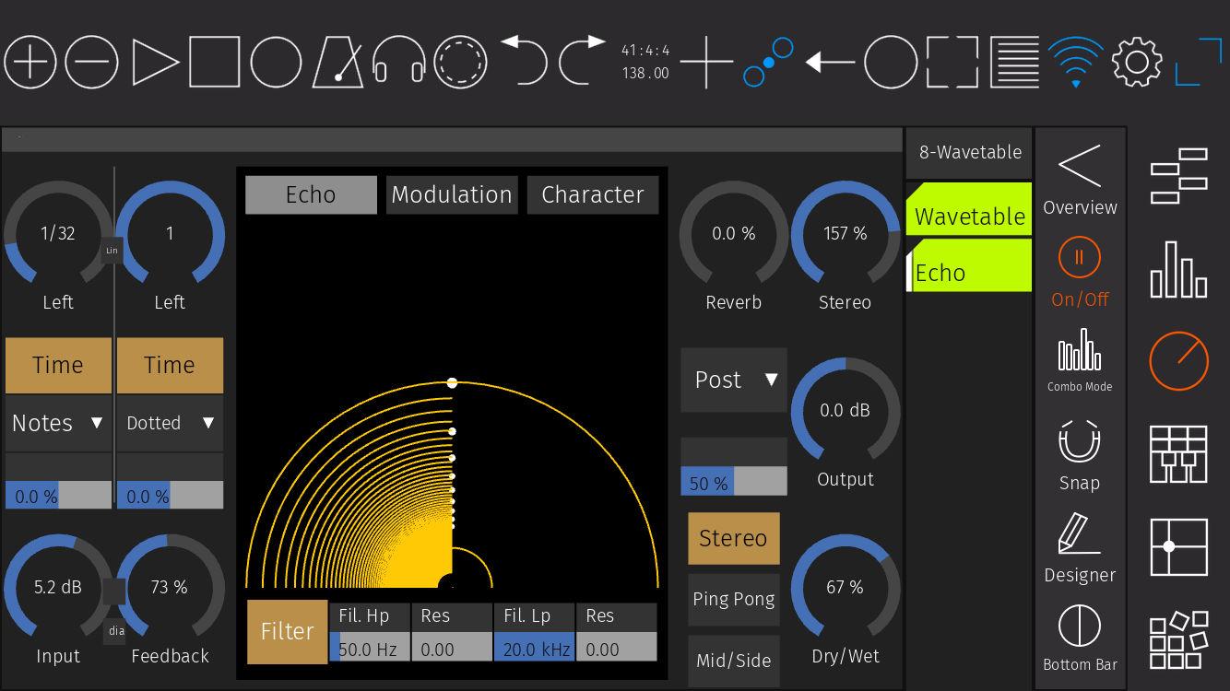Click the dashed circle icon
This screenshot has width=1230, height=691.
coord(460,62)
